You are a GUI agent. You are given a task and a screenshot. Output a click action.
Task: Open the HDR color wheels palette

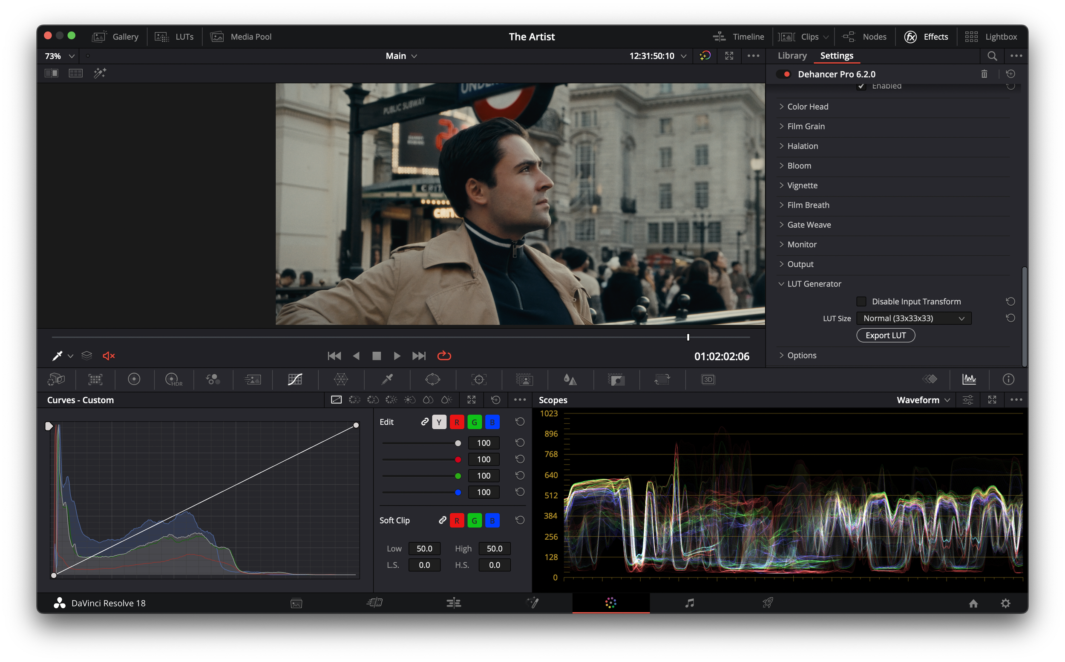click(173, 379)
